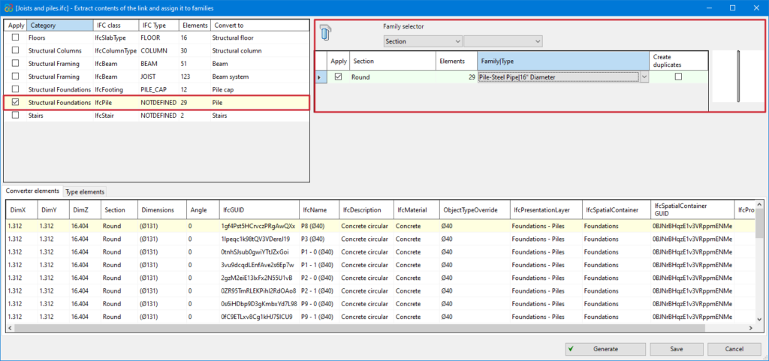The image size is (769, 361).
Task: Click the Convert to column header
Action: pyautogui.click(x=259, y=26)
